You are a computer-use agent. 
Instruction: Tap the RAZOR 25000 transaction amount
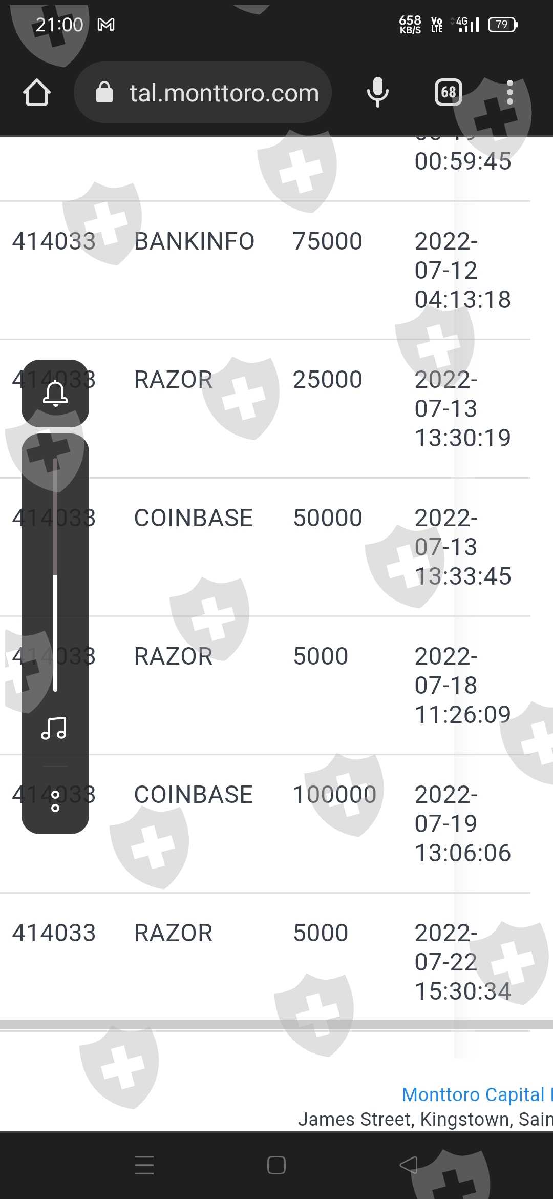click(327, 380)
